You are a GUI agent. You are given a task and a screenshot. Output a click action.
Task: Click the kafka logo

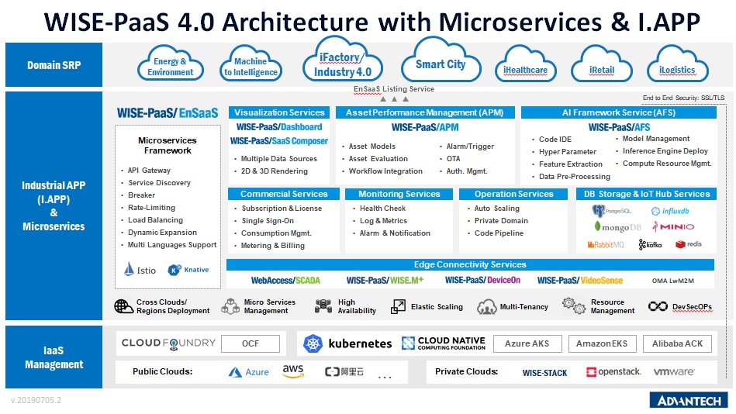(650, 244)
